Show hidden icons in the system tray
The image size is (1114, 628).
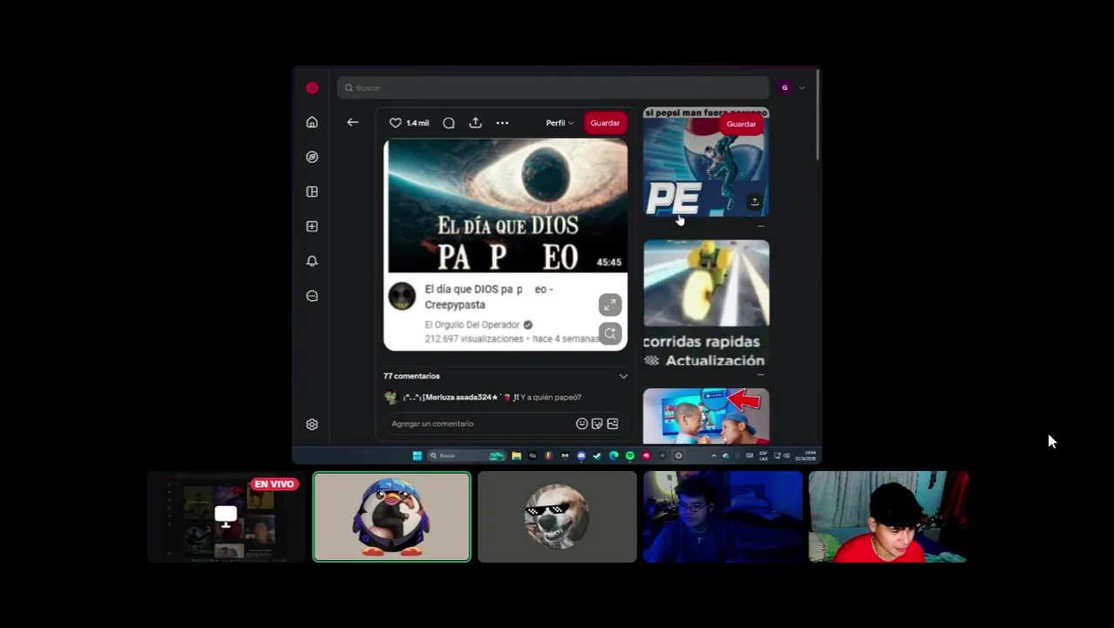click(714, 455)
